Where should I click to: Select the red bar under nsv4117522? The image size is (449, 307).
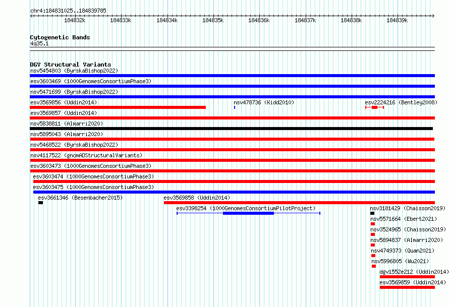point(232,160)
